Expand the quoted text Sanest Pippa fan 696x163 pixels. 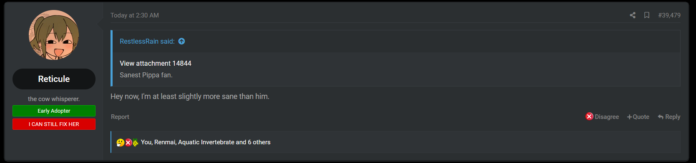[x=146, y=75]
